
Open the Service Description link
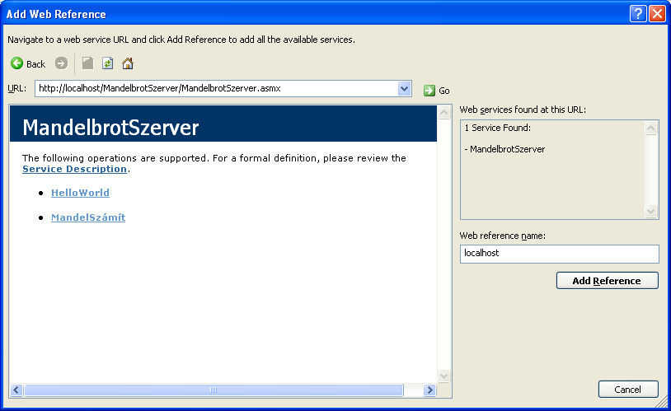tap(74, 169)
